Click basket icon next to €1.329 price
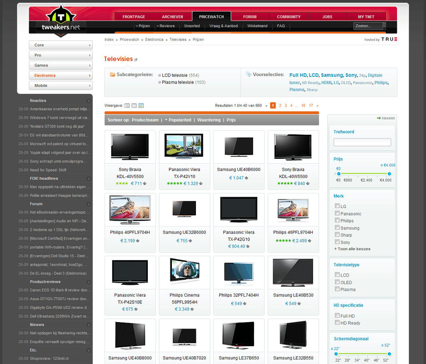 coord(201,183)
